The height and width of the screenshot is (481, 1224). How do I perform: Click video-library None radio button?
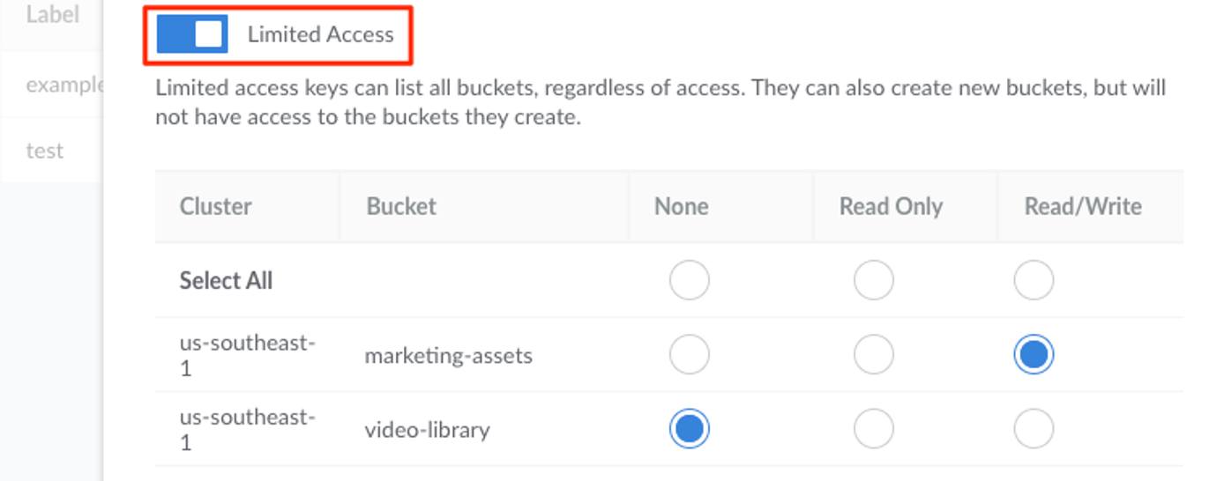(689, 429)
